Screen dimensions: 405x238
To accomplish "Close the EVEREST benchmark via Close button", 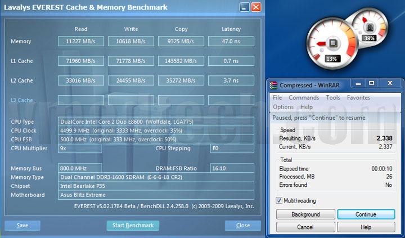I will [x=243, y=225].
